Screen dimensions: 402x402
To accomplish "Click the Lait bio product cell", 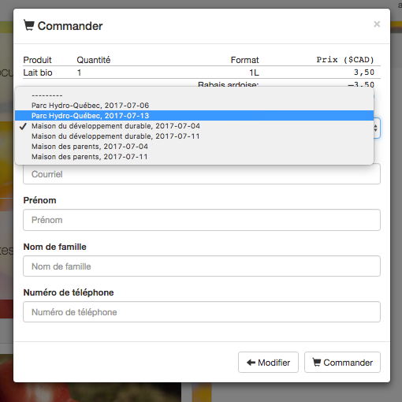I will [38, 73].
